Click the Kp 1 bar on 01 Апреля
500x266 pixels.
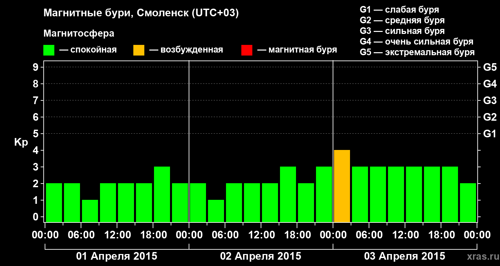[90, 211]
